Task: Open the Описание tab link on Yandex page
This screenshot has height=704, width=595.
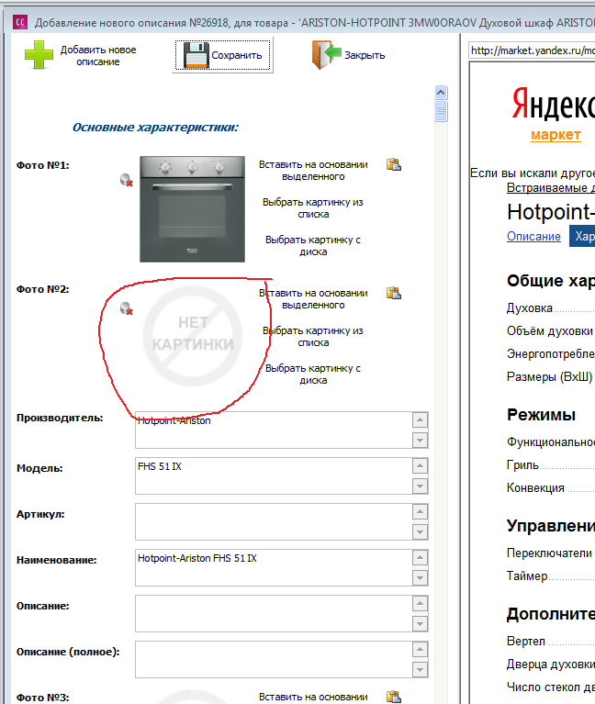Action: 533,236
